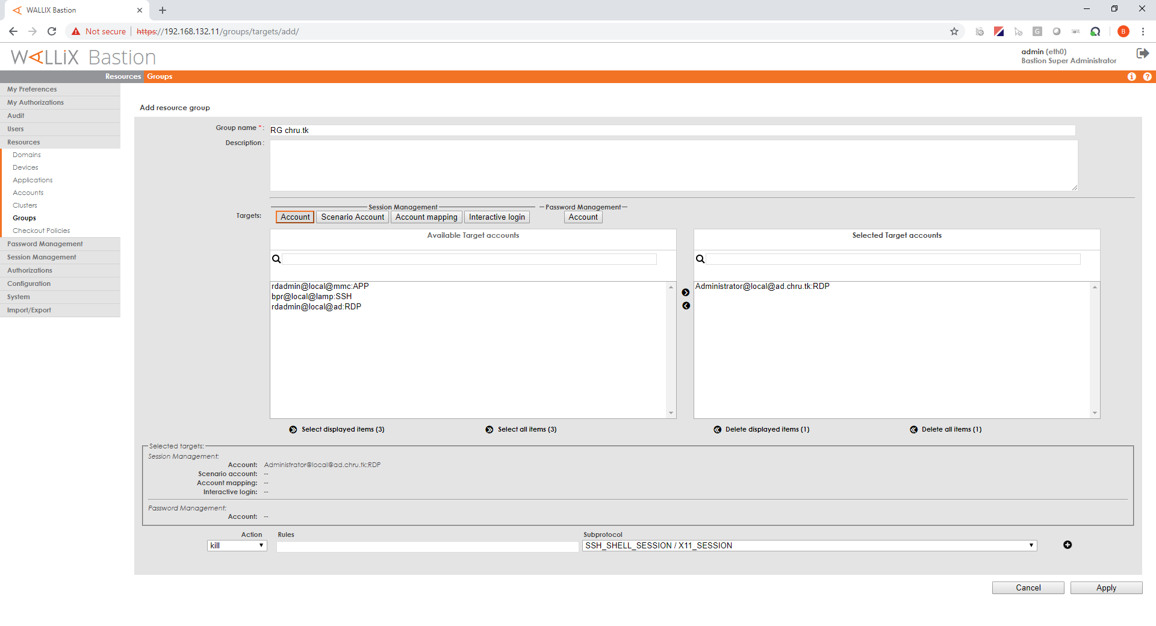Bookmark this page with star icon
The image size is (1156, 626).
pos(954,31)
